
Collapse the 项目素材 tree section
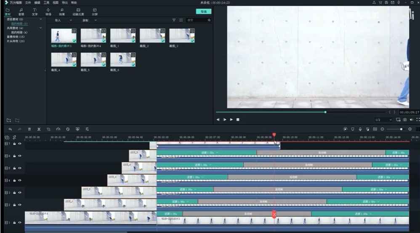(x=41, y=19)
